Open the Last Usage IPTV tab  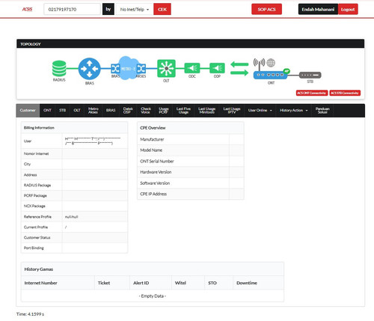(232, 110)
